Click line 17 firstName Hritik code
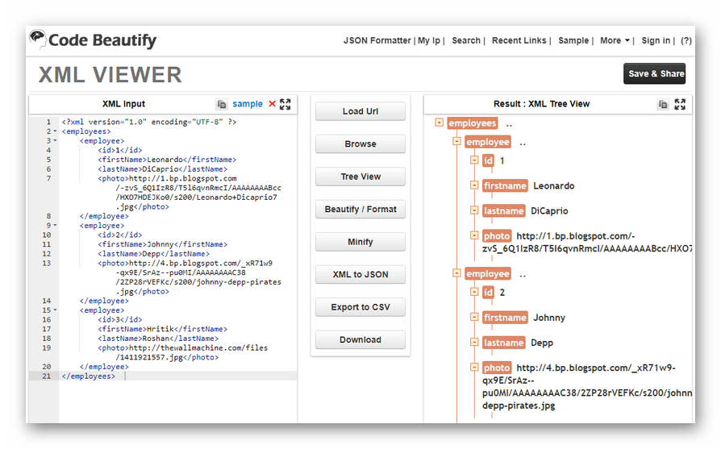The width and height of the screenshot is (721, 449). tap(162, 329)
